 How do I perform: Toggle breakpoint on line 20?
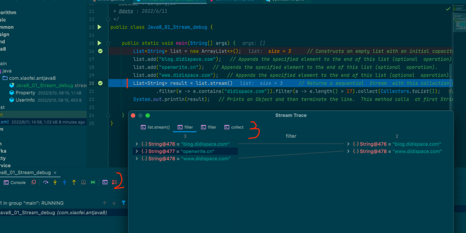[x=100, y=83]
